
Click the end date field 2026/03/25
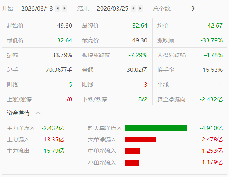tap(113, 9)
